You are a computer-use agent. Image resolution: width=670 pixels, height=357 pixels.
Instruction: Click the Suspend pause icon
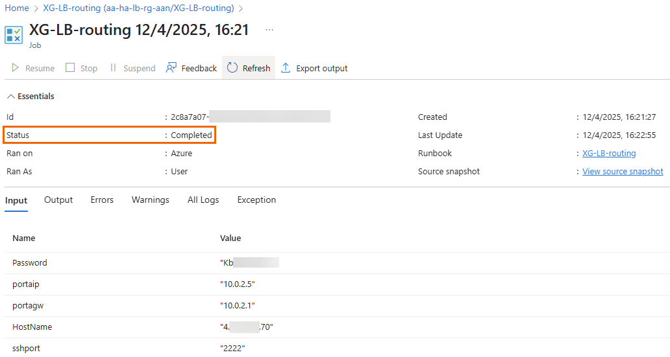click(113, 68)
